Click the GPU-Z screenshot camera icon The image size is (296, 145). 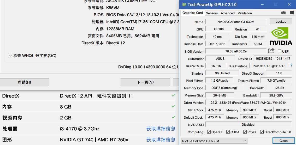[x=283, y=13]
